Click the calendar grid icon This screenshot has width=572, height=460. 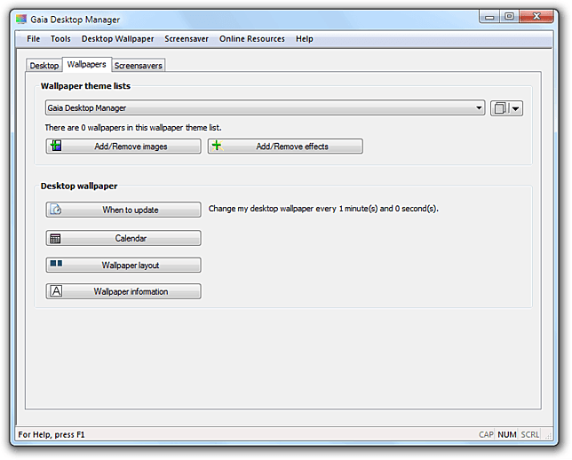tap(55, 239)
